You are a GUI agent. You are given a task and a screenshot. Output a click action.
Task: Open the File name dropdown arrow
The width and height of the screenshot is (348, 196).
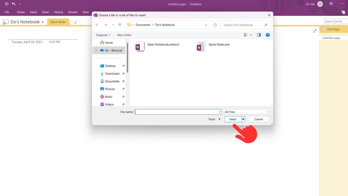click(219, 112)
